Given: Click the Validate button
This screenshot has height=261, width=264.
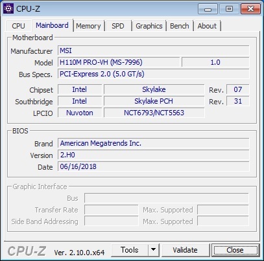Looking at the screenshot, I should [186, 250].
